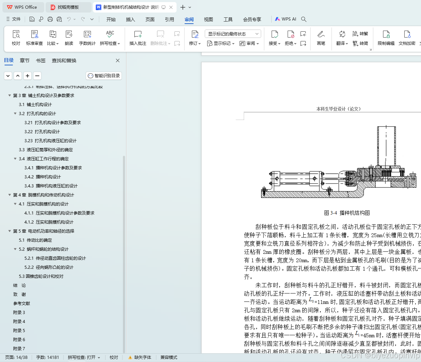Open the outline level dropdown chevron
Screen dimensions: 421x362
point(8,75)
